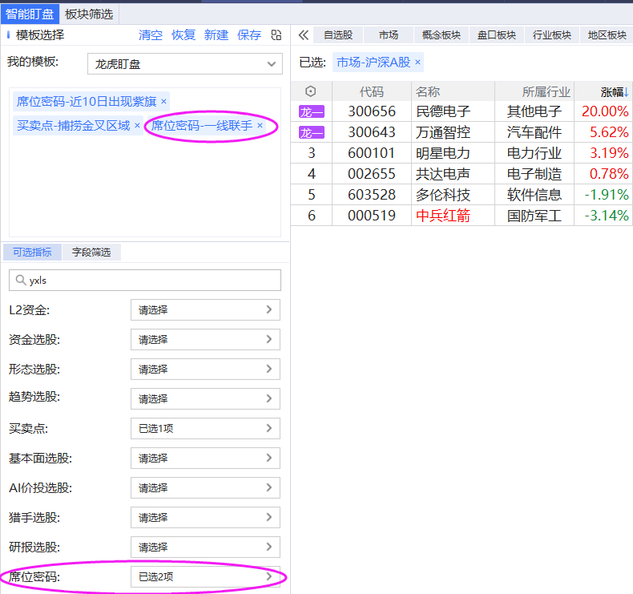The width and height of the screenshot is (633, 594).
Task: Open the 盘口板块 tab
Action: click(x=497, y=35)
